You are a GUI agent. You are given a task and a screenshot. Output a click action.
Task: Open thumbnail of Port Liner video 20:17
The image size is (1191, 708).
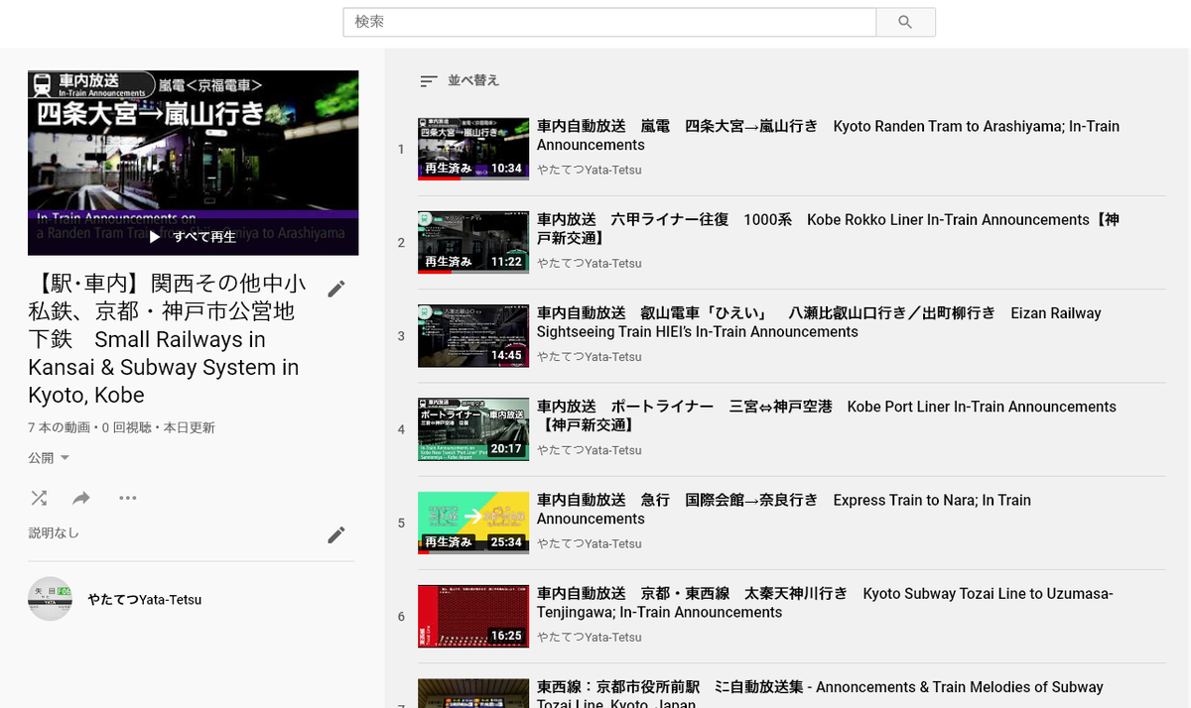click(473, 429)
